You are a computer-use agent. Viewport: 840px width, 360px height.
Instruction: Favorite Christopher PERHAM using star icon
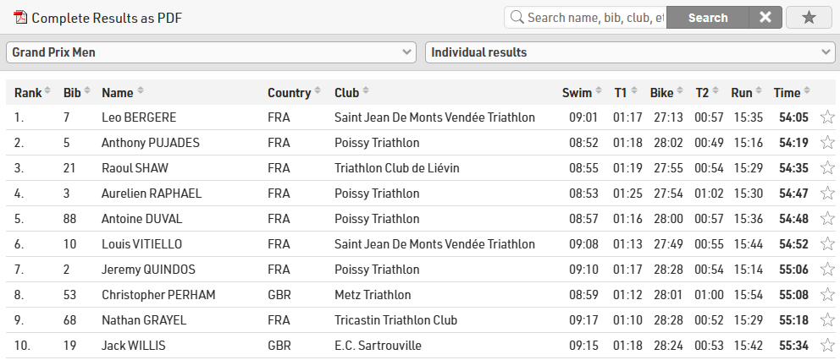(x=827, y=295)
